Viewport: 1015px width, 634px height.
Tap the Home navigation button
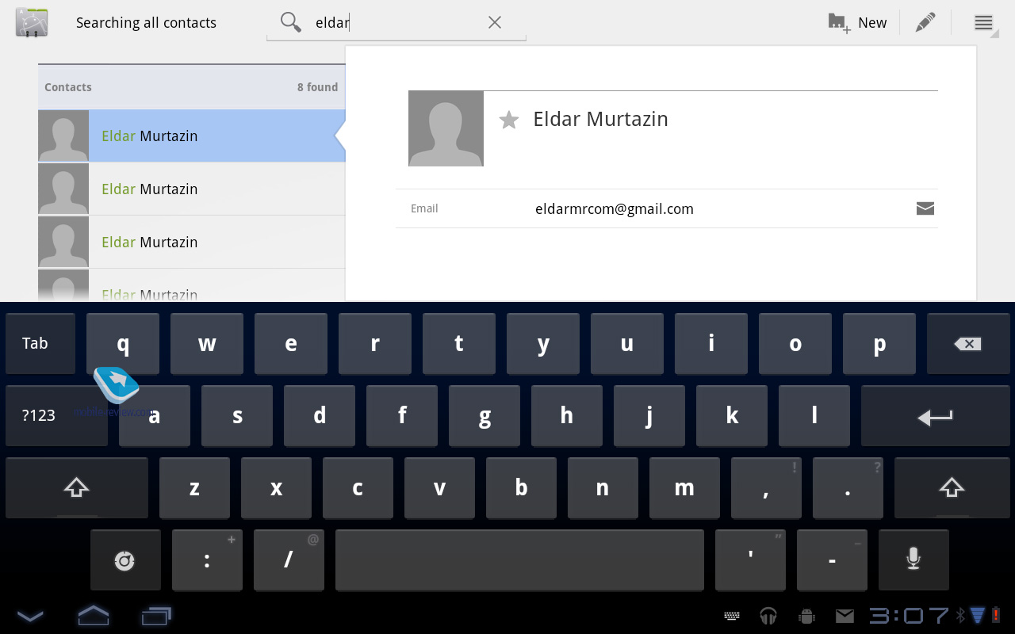click(x=93, y=615)
